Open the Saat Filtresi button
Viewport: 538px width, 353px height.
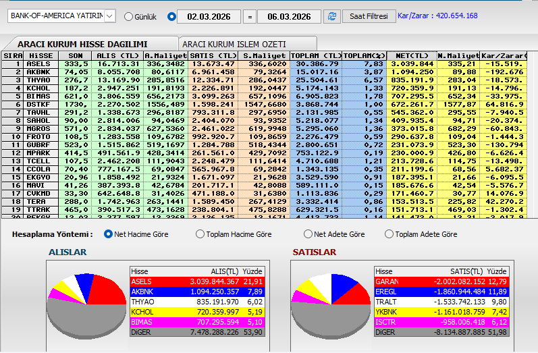(369, 16)
